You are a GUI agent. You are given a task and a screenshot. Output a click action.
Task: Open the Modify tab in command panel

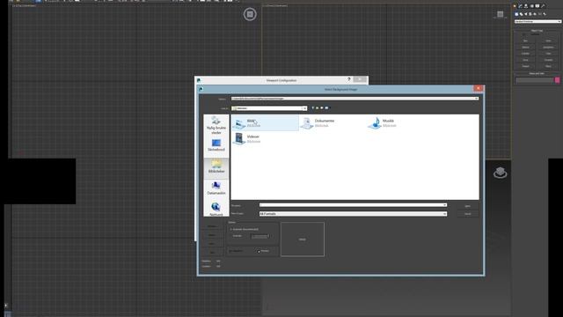click(x=520, y=6)
